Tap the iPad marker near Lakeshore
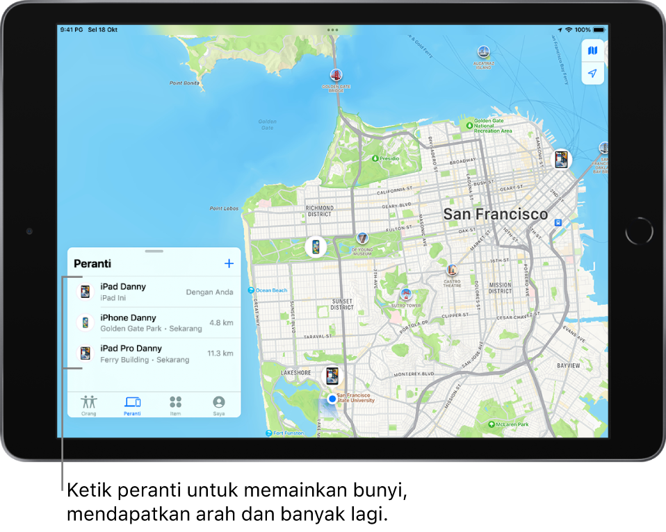The image size is (666, 532). pyautogui.click(x=332, y=376)
